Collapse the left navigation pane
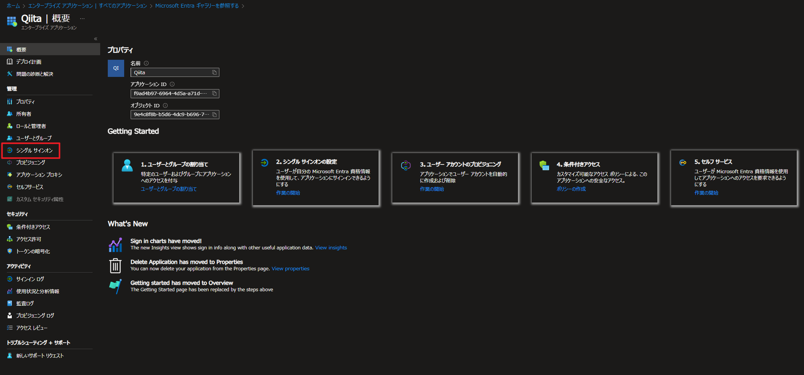Image resolution: width=804 pixels, height=375 pixels. point(96,38)
